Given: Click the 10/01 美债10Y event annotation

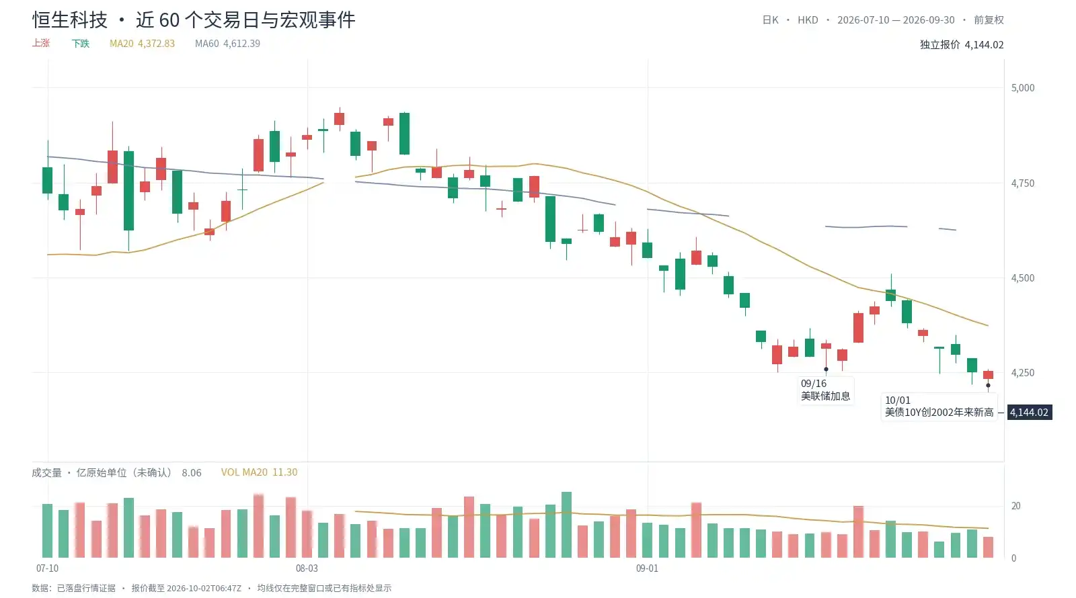Looking at the screenshot, I should click(939, 407).
